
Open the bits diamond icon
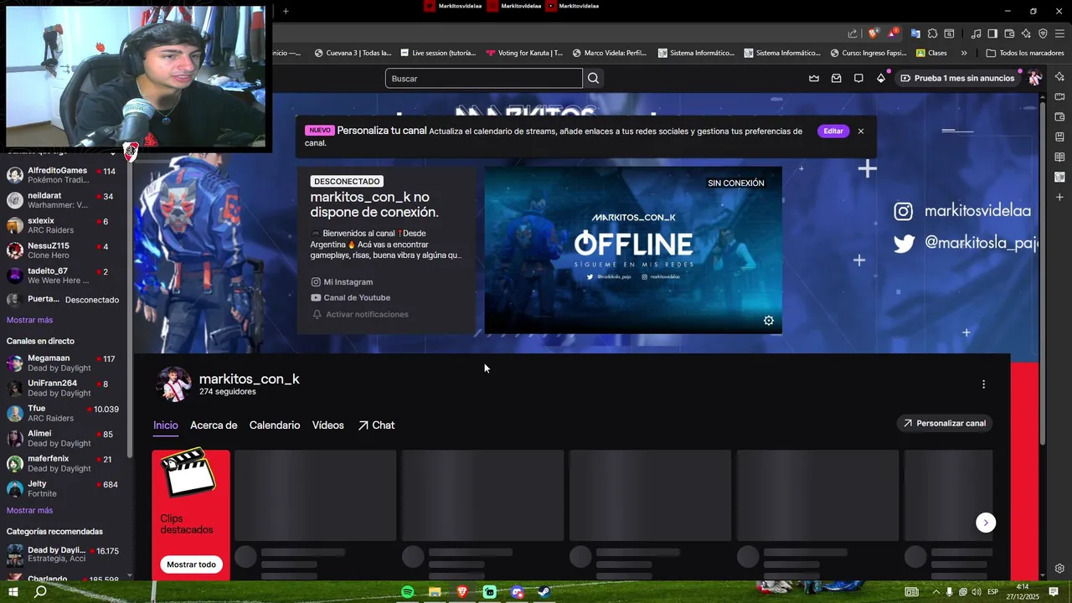(881, 78)
